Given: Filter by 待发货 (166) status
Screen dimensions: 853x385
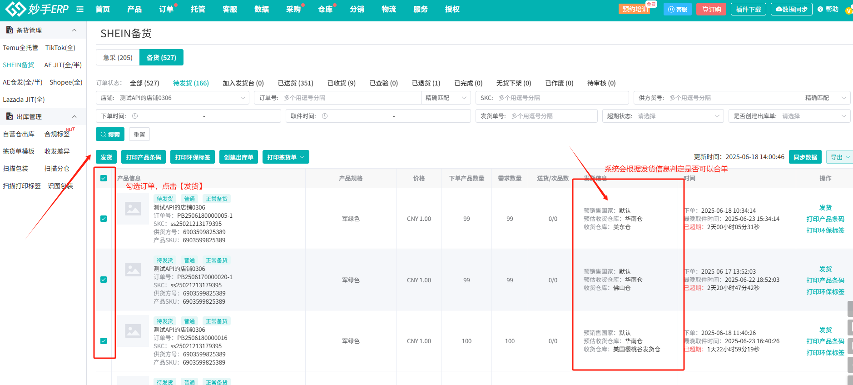Looking at the screenshot, I should (x=191, y=83).
